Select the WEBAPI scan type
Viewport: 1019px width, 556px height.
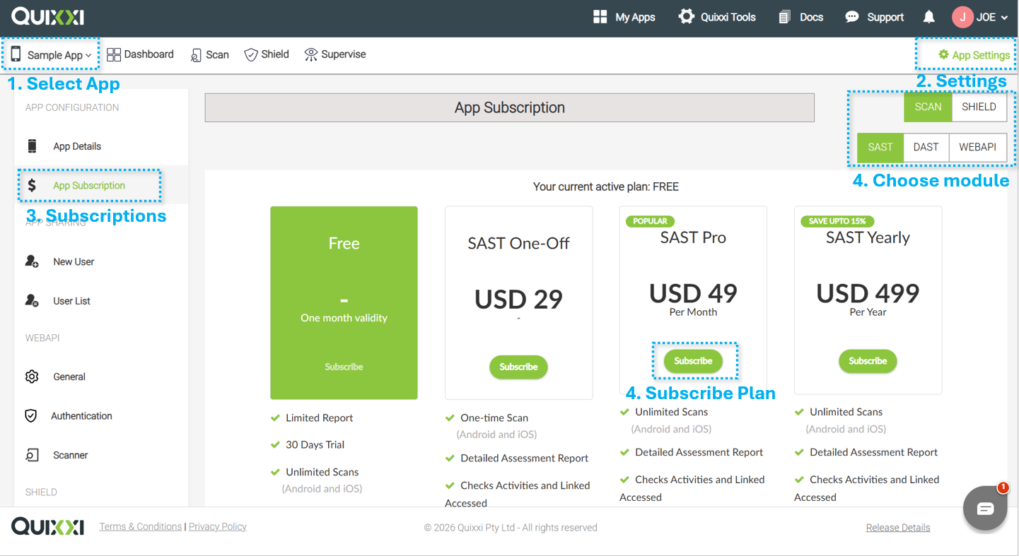(977, 147)
